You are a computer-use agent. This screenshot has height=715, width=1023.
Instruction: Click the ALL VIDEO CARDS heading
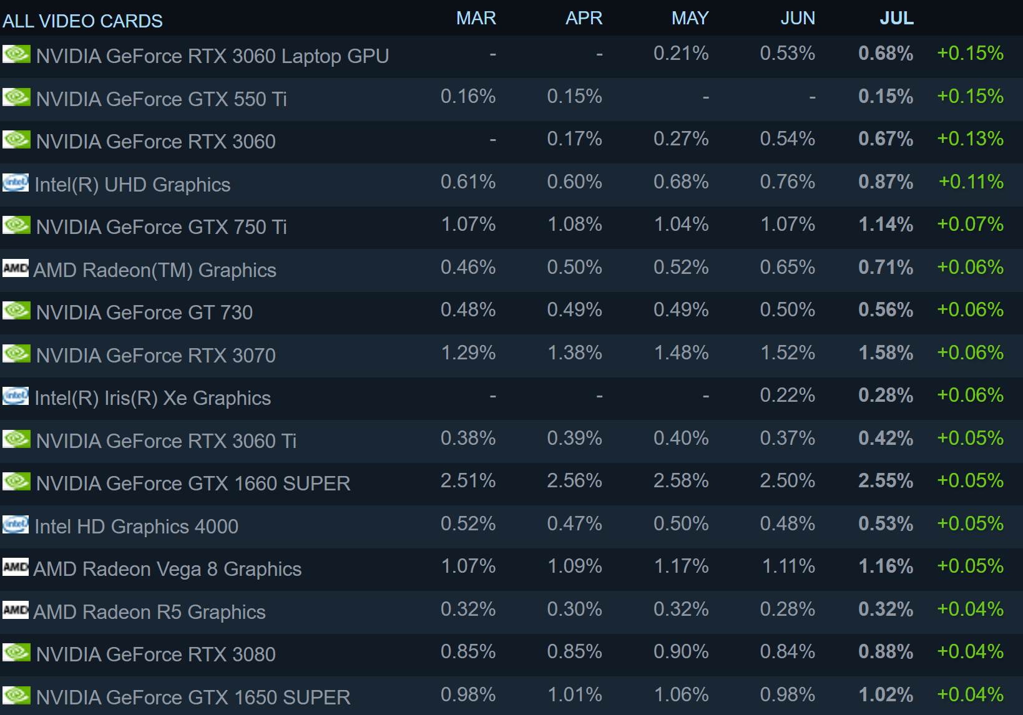(x=82, y=21)
